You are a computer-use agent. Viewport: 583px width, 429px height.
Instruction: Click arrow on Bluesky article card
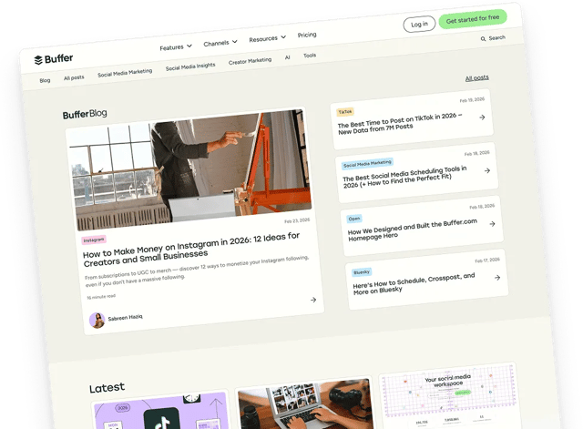pos(496,277)
